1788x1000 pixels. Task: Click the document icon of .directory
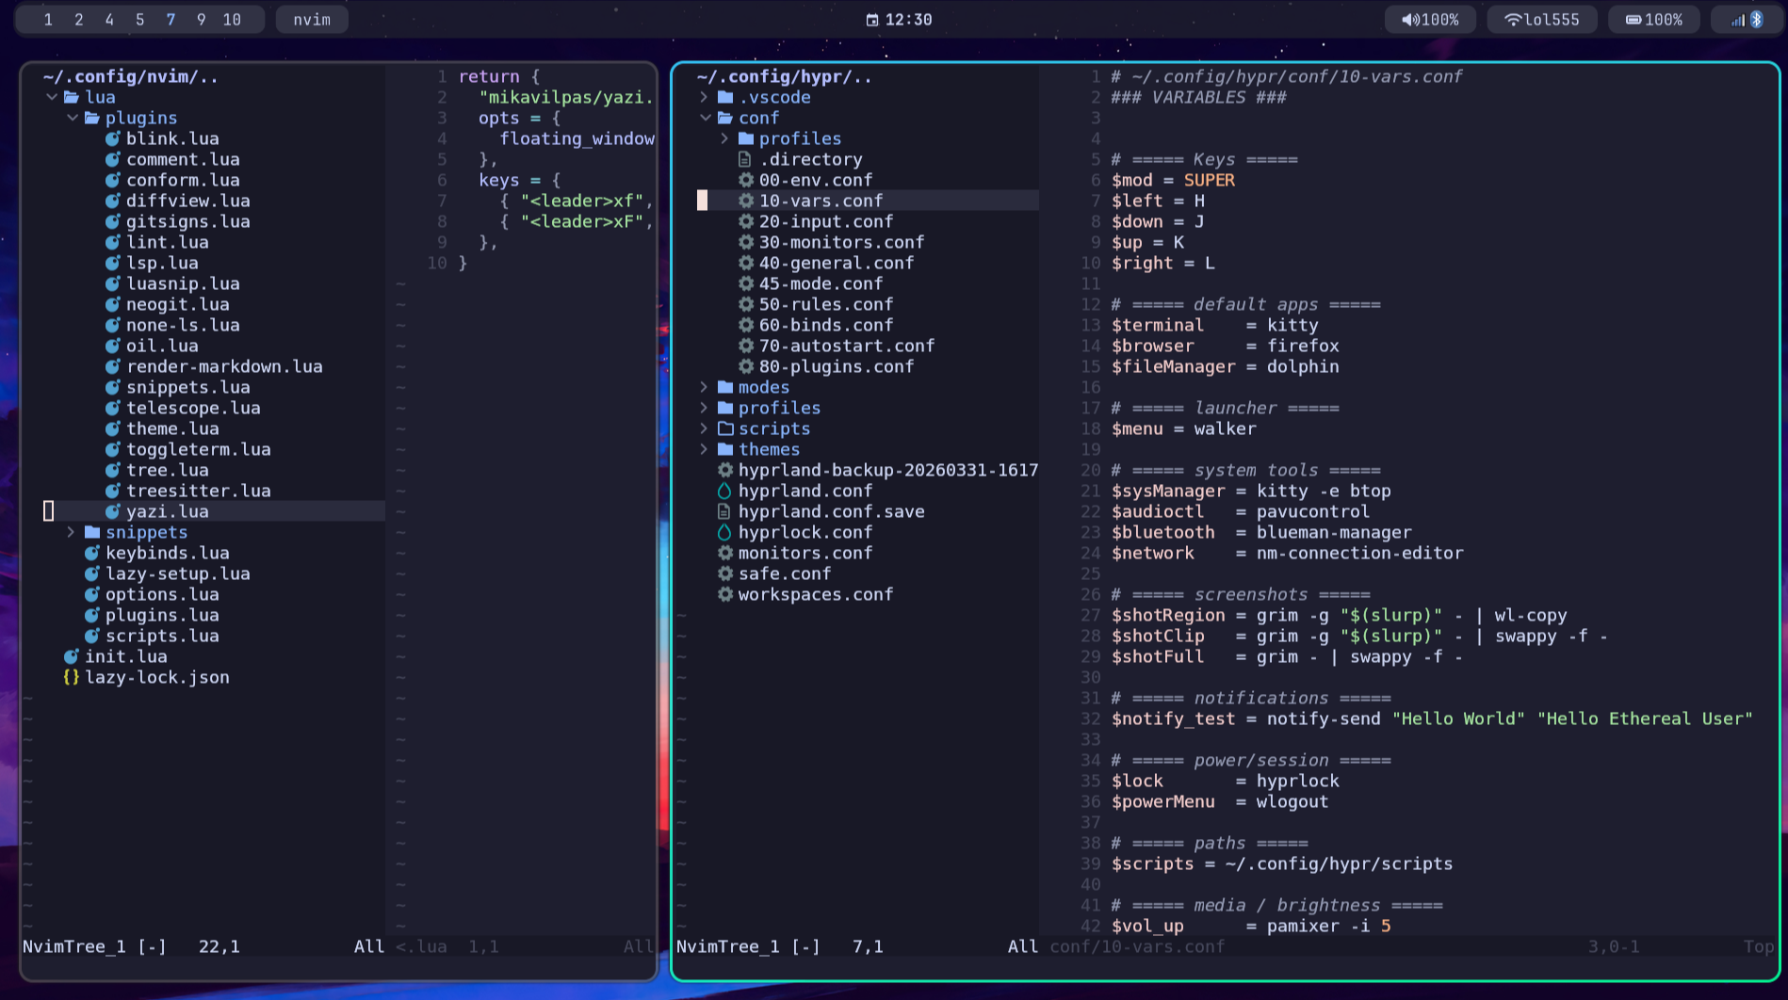[745, 159]
